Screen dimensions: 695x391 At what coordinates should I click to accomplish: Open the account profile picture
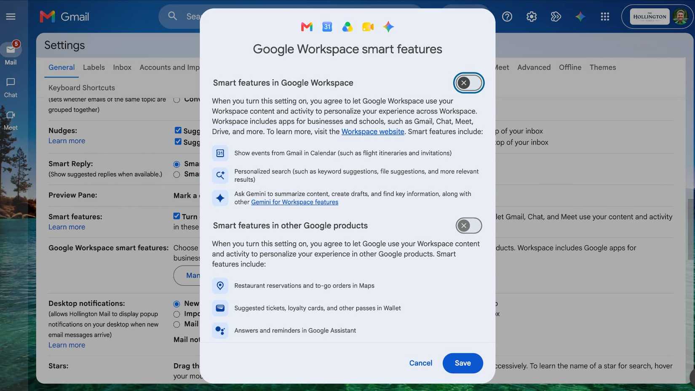(x=680, y=16)
